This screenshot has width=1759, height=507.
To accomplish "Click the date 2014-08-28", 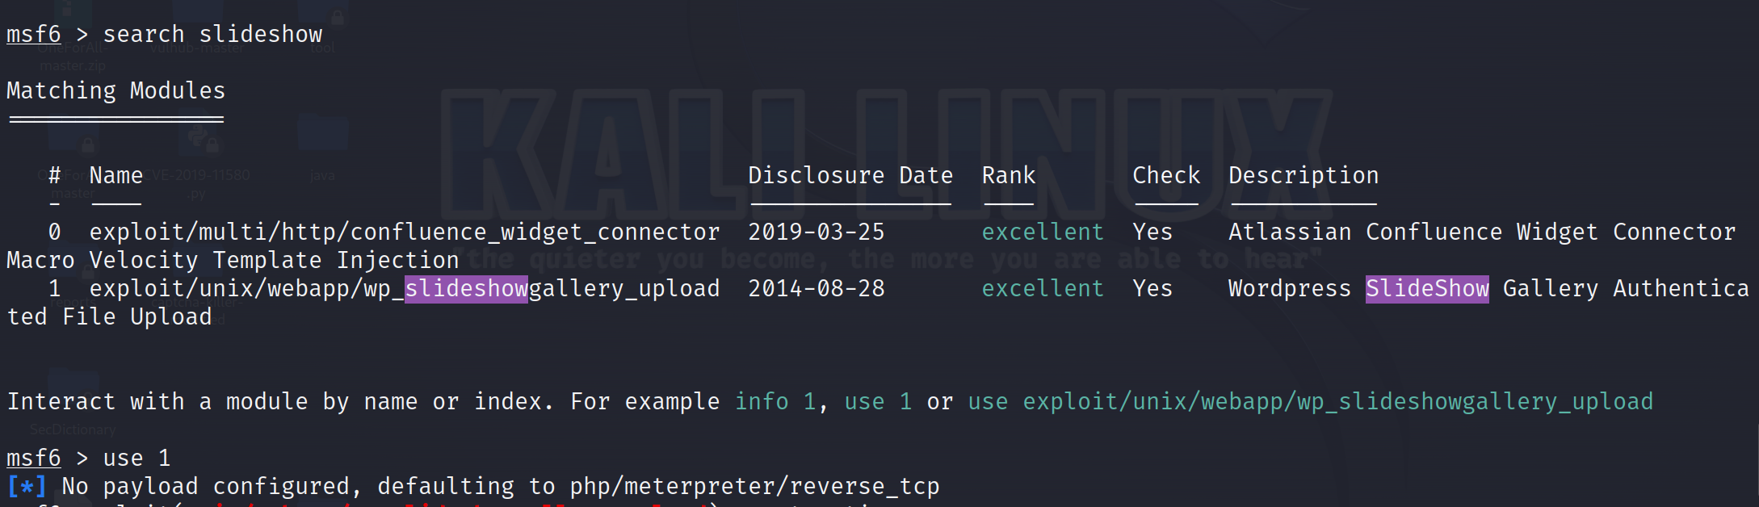I will click(817, 288).
